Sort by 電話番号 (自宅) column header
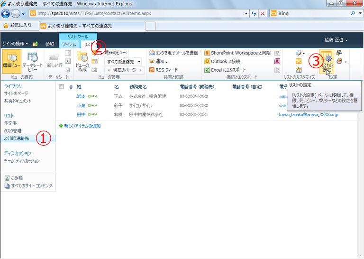This screenshot has height=259, width=364. point(247,87)
